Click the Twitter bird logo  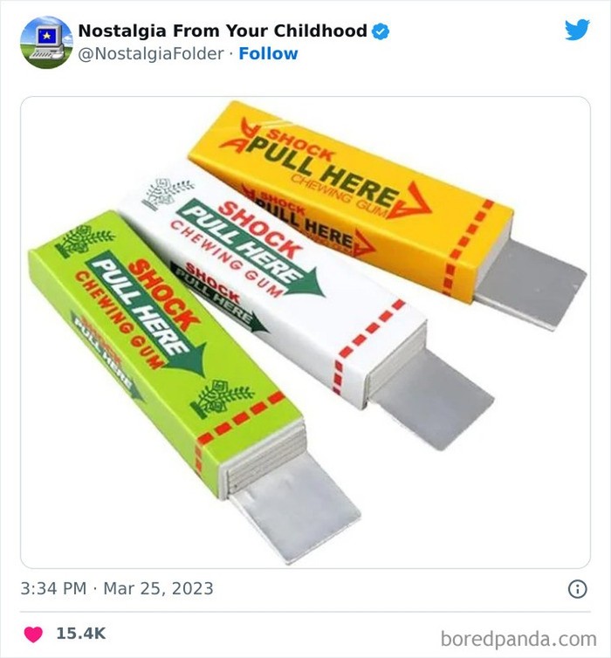(x=577, y=30)
